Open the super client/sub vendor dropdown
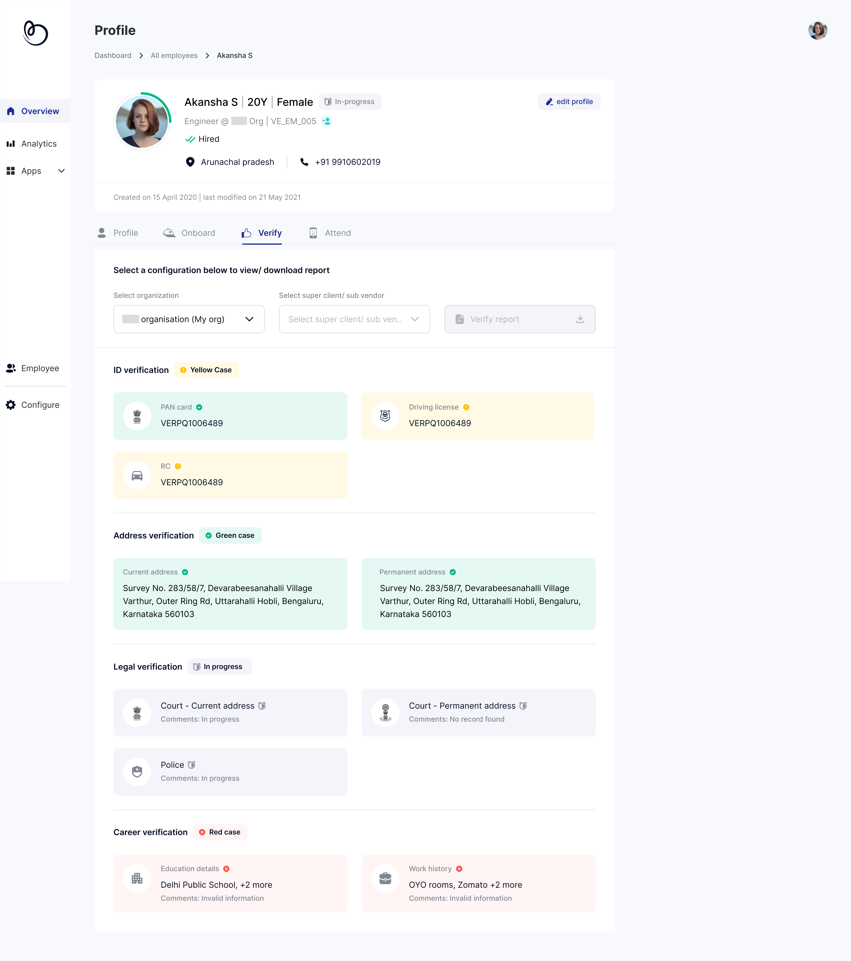The height and width of the screenshot is (961, 851). click(354, 319)
